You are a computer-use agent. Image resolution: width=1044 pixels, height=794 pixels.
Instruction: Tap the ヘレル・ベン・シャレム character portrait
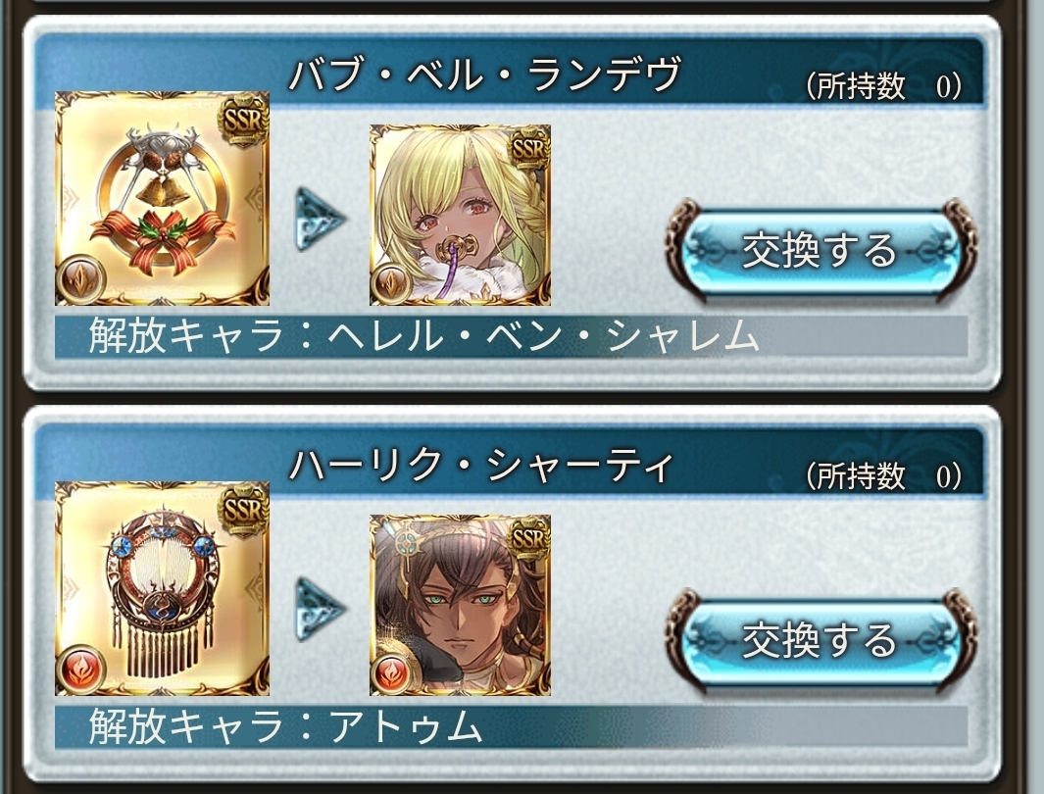point(460,215)
